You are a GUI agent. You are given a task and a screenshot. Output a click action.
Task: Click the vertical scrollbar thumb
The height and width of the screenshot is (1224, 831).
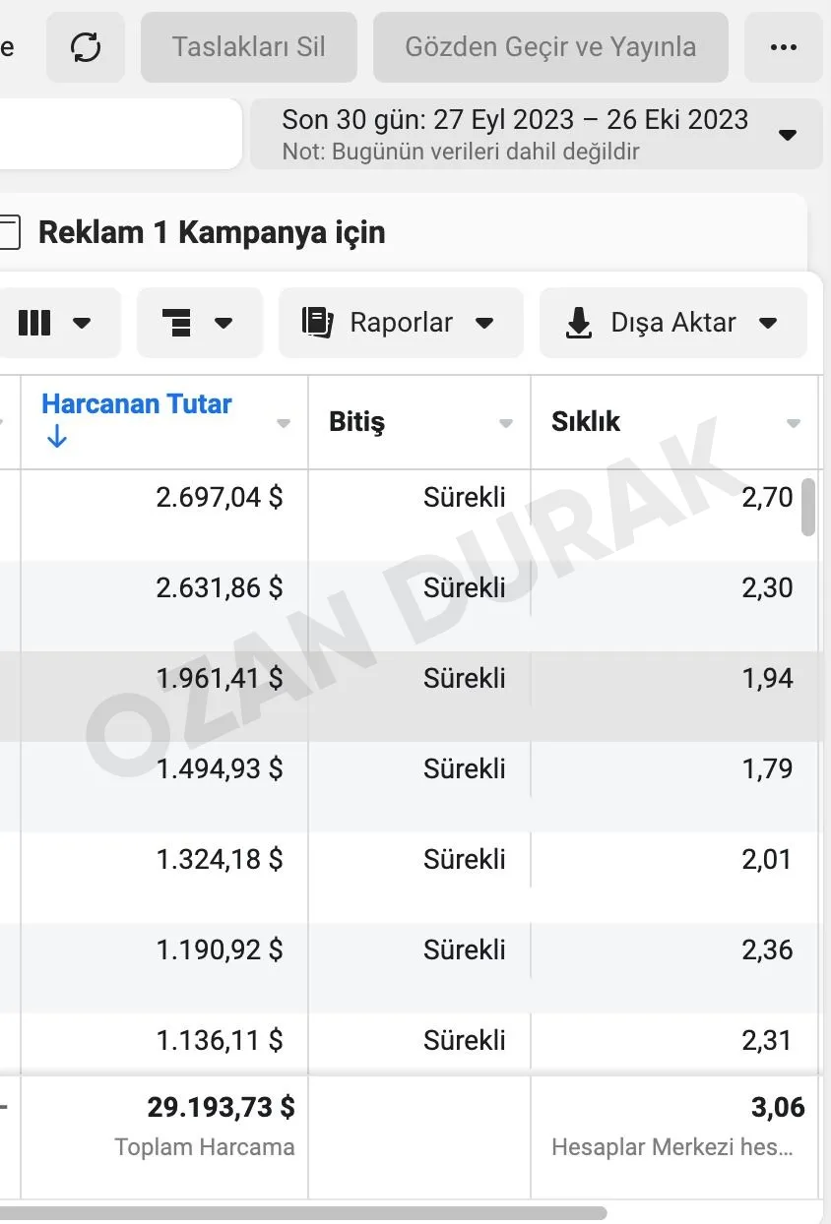tap(808, 507)
